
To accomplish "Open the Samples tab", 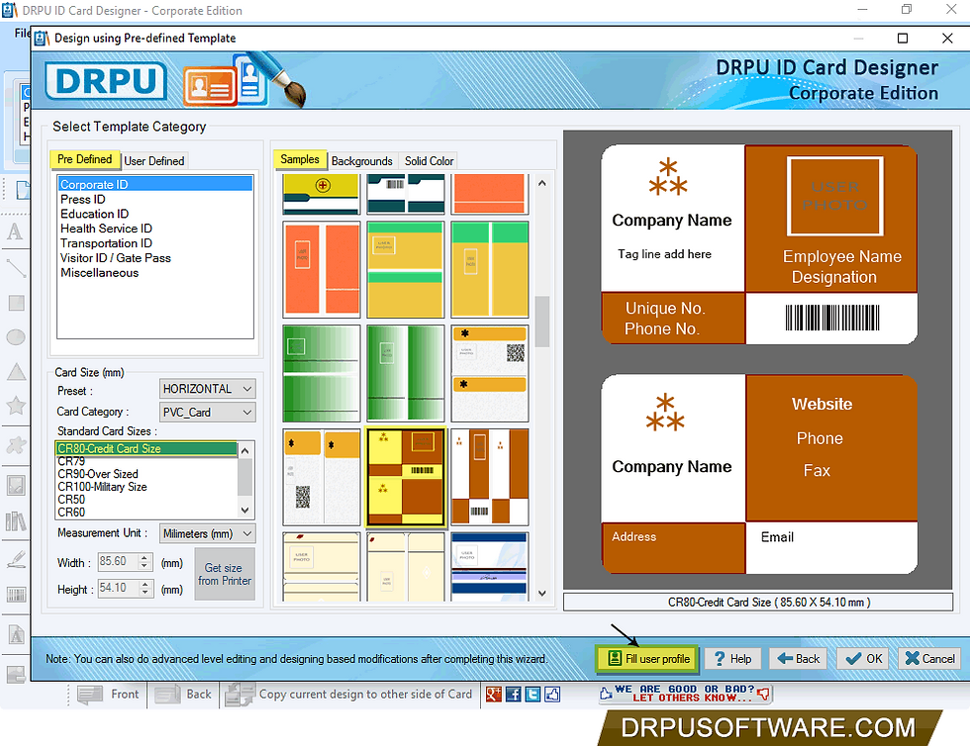I will point(300,159).
